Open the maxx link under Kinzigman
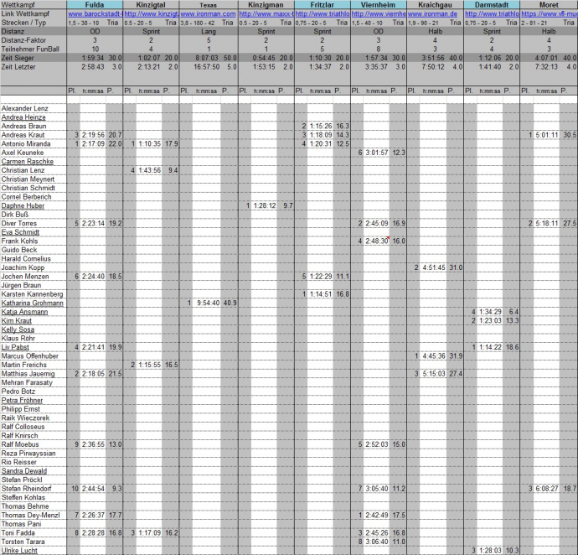This screenshot has width=578, height=555. click(x=266, y=14)
